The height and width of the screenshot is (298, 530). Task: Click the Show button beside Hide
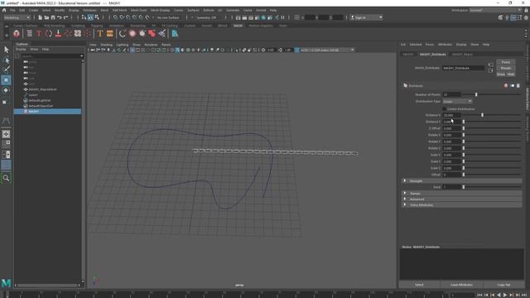[500, 74]
